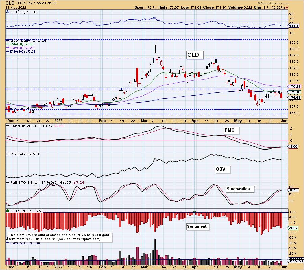Click the sprott.com source link in note
Screen dimensions: 304x270
[86, 239]
